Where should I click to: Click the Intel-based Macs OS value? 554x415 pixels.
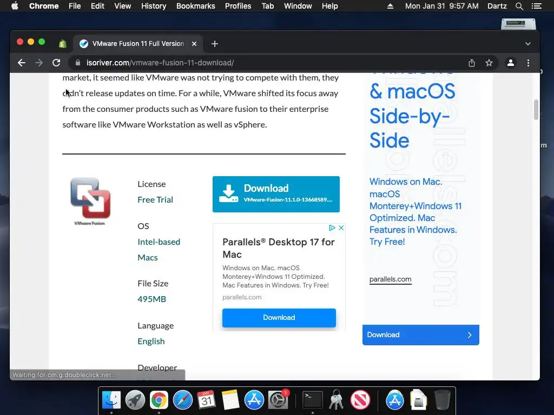pyautogui.click(x=159, y=250)
